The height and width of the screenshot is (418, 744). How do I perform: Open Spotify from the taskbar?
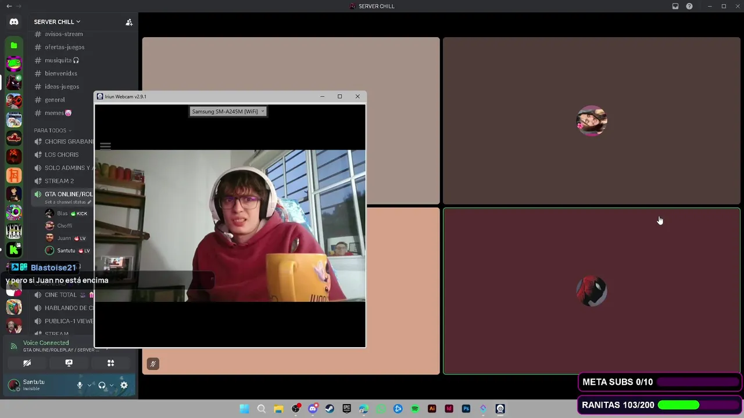415,409
